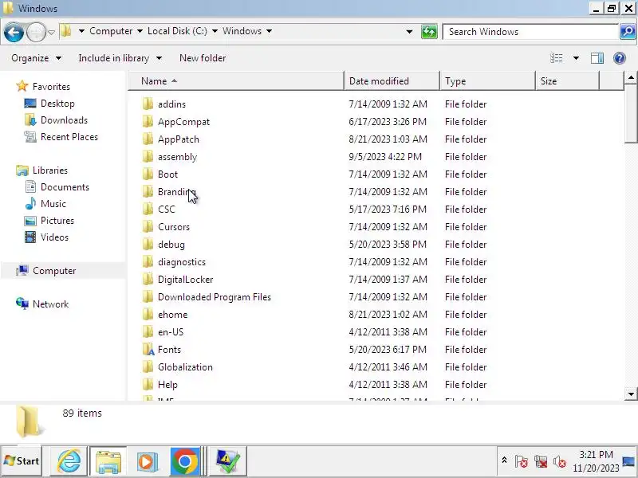The width and height of the screenshot is (638, 478).
Task: Click the scroll up arrow of the file list
Action: (631, 77)
